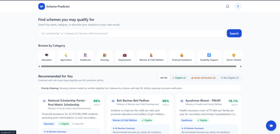Click the category scrollbar right arrow
280x134 pixels.
pyautogui.click(x=241, y=66)
